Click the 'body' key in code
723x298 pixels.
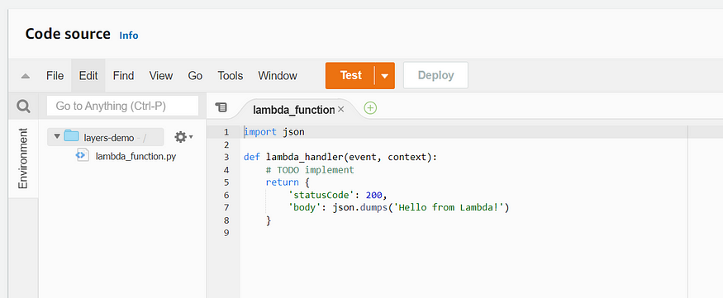[x=304, y=208]
